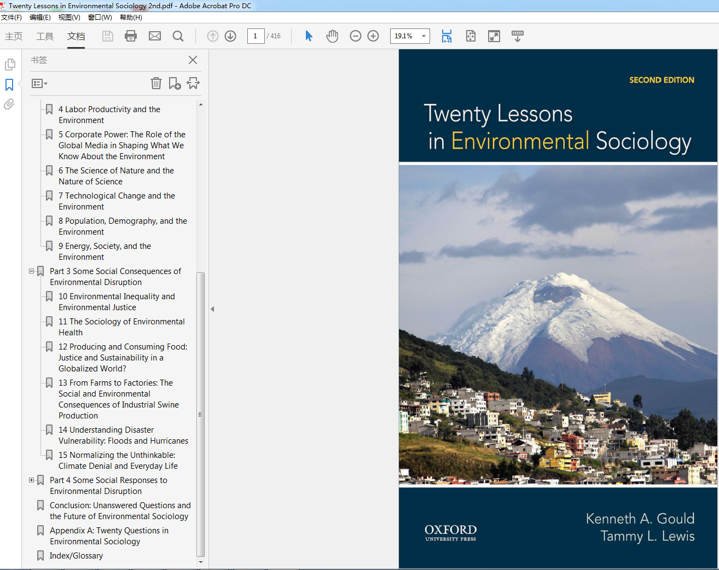Open the Index/Glossary bookmark
The height and width of the screenshot is (570, 719).
76,556
